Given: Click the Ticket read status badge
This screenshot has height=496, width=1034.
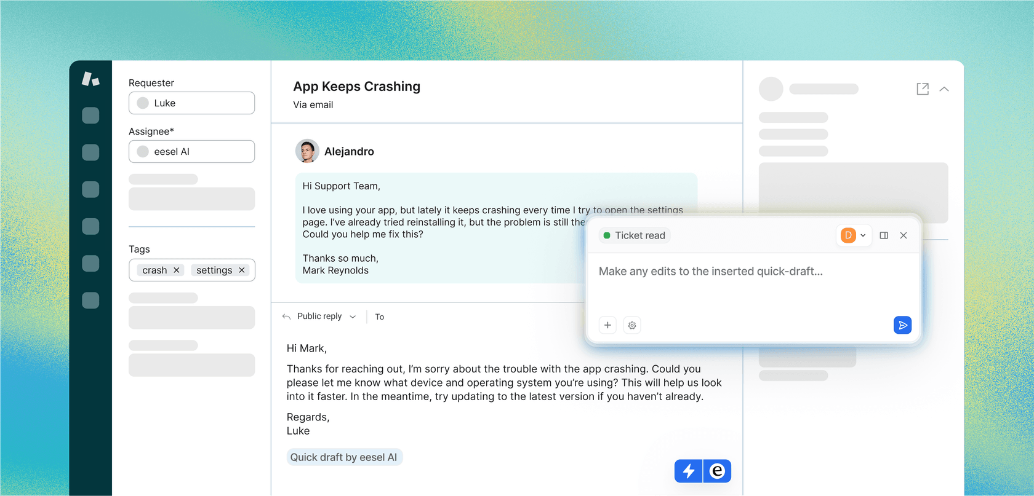Looking at the screenshot, I should [635, 235].
